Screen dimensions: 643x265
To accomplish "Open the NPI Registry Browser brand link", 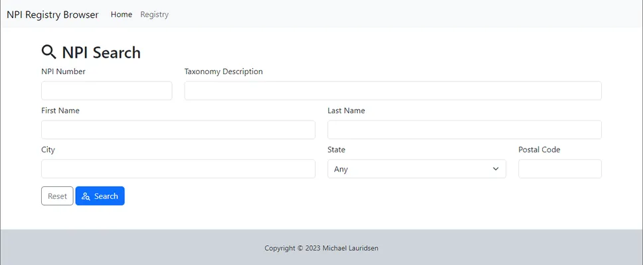I will pos(52,15).
